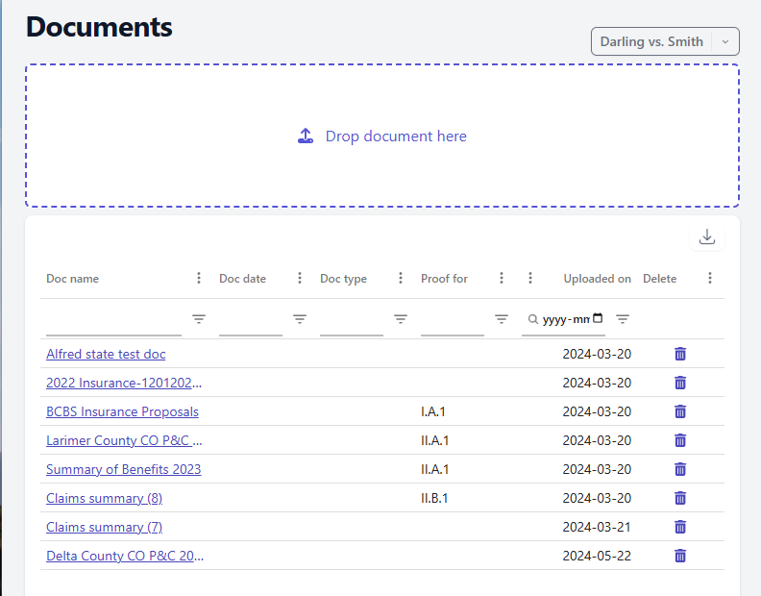Open filter options for Uploaded on
The height and width of the screenshot is (596, 761).
tap(623, 319)
